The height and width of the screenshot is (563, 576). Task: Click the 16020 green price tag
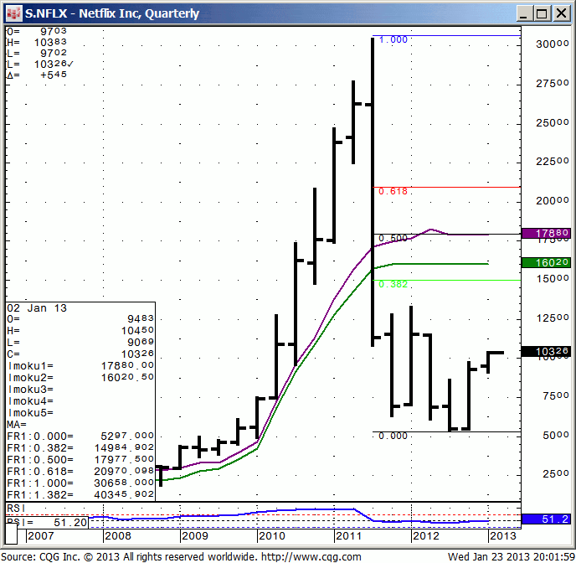pyautogui.click(x=546, y=262)
